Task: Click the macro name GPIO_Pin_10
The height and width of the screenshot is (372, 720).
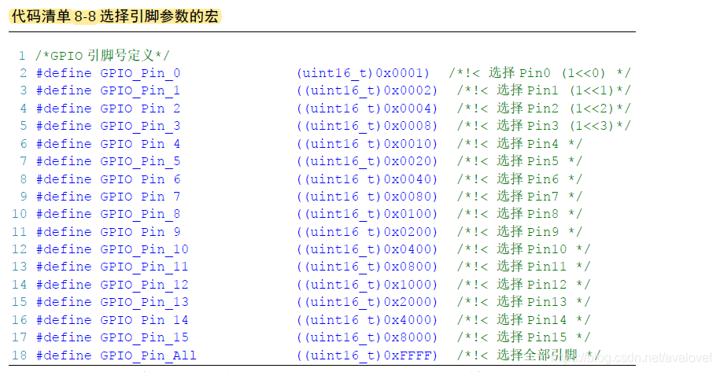Action: 145,249
